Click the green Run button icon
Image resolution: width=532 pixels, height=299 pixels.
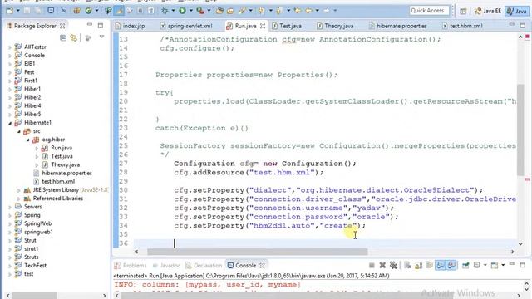pyautogui.click(x=183, y=11)
